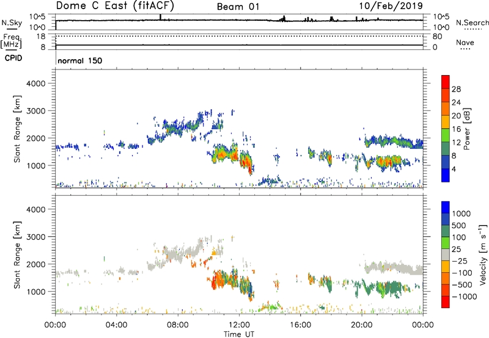Click the blue bottom segment of power colorbar
Viewport: 489px width, 338px height.
click(446, 175)
